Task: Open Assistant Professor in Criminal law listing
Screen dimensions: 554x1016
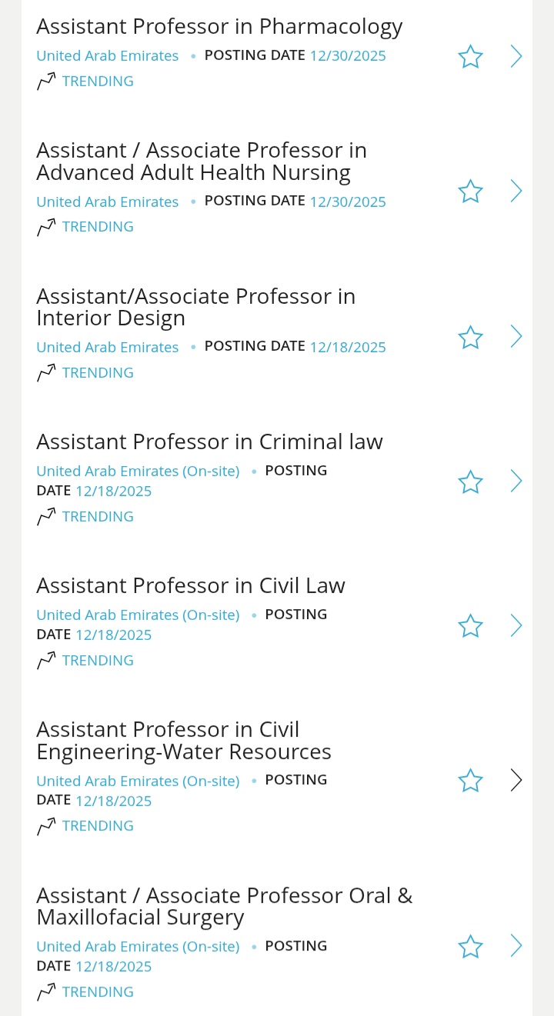Action: [209, 442]
